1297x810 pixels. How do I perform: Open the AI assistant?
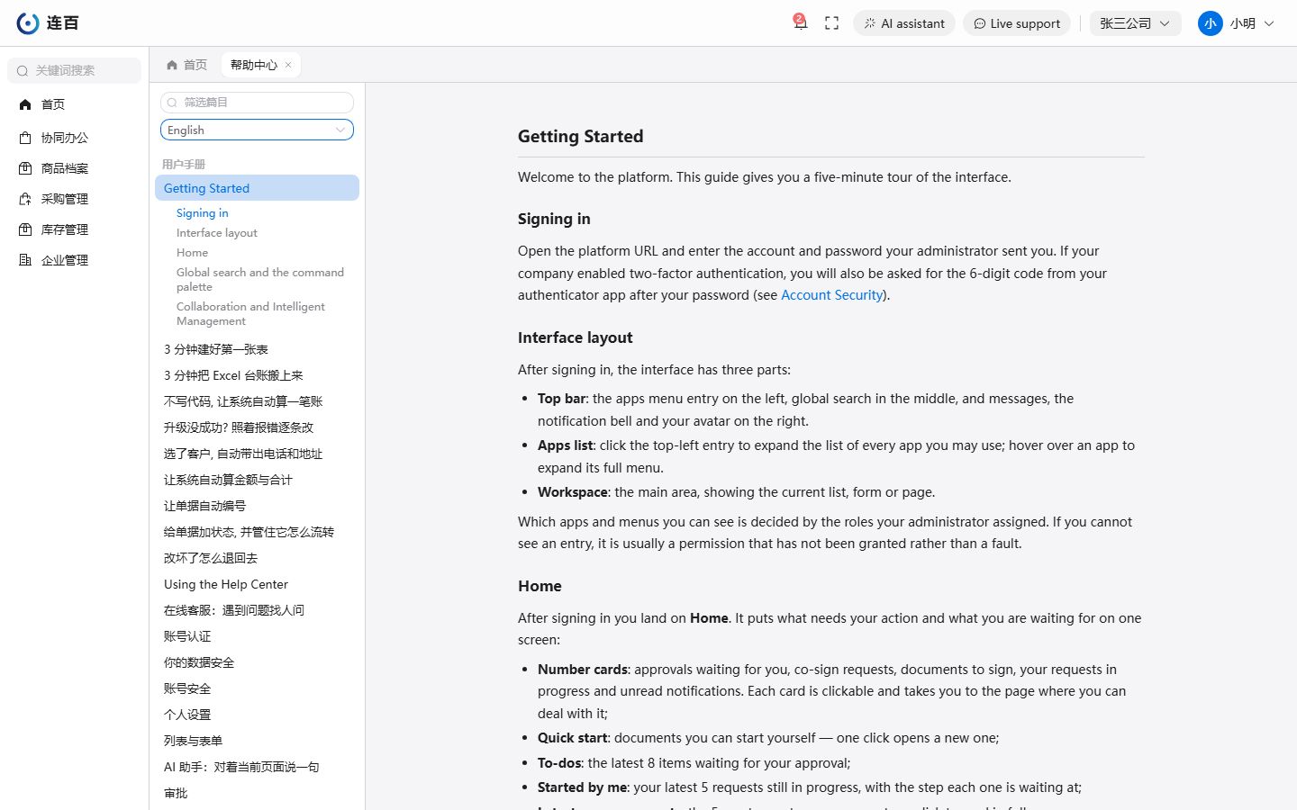coord(904,23)
